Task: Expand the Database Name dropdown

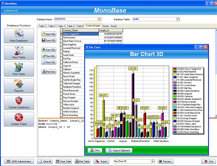Action: 99,19
